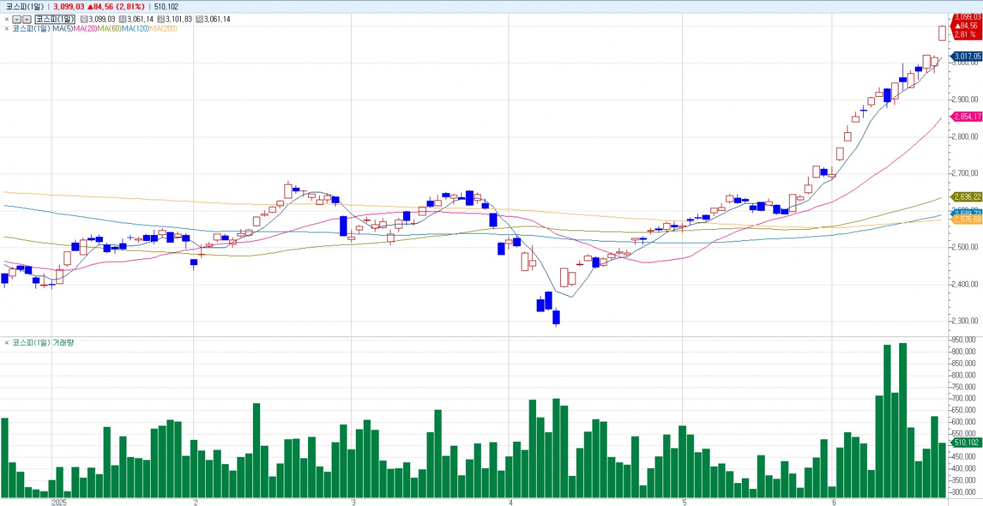Click the olive 2,636.22 MA60 price tag
The image size is (983, 506).
[967, 196]
